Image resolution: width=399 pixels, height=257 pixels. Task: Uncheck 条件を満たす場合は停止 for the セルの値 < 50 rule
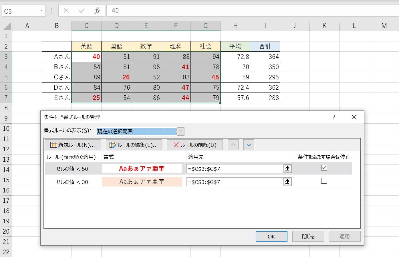324,168
